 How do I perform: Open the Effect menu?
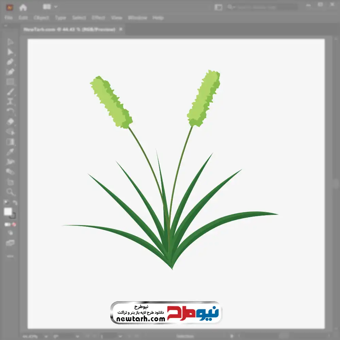click(99, 18)
